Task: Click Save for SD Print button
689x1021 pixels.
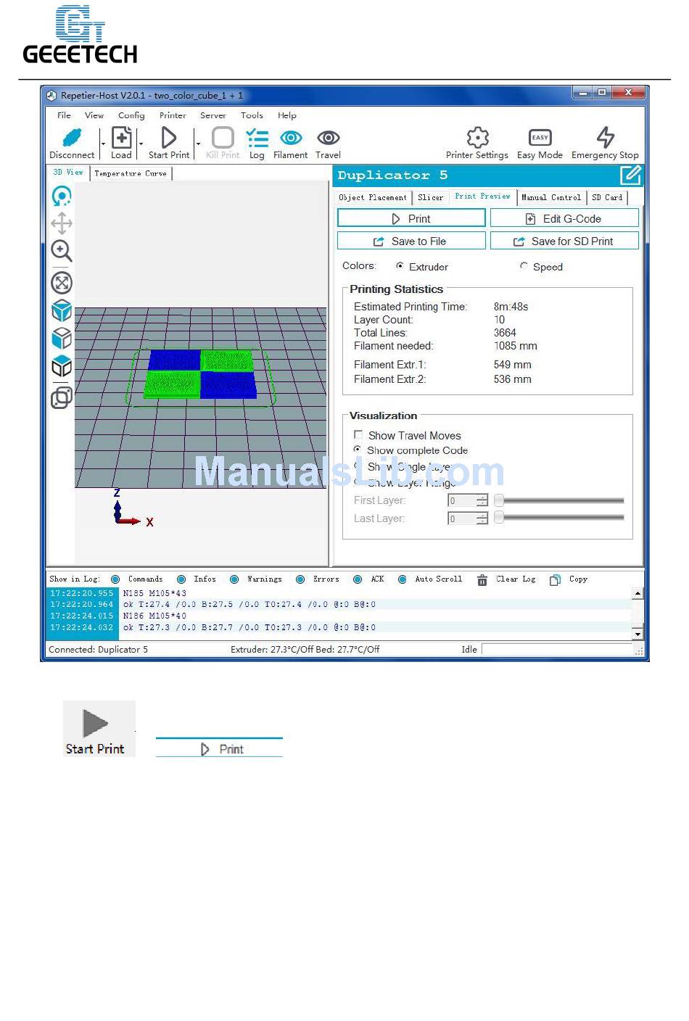Action: click(564, 241)
